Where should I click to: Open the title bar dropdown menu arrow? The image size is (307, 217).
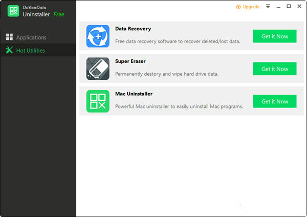[268, 6]
